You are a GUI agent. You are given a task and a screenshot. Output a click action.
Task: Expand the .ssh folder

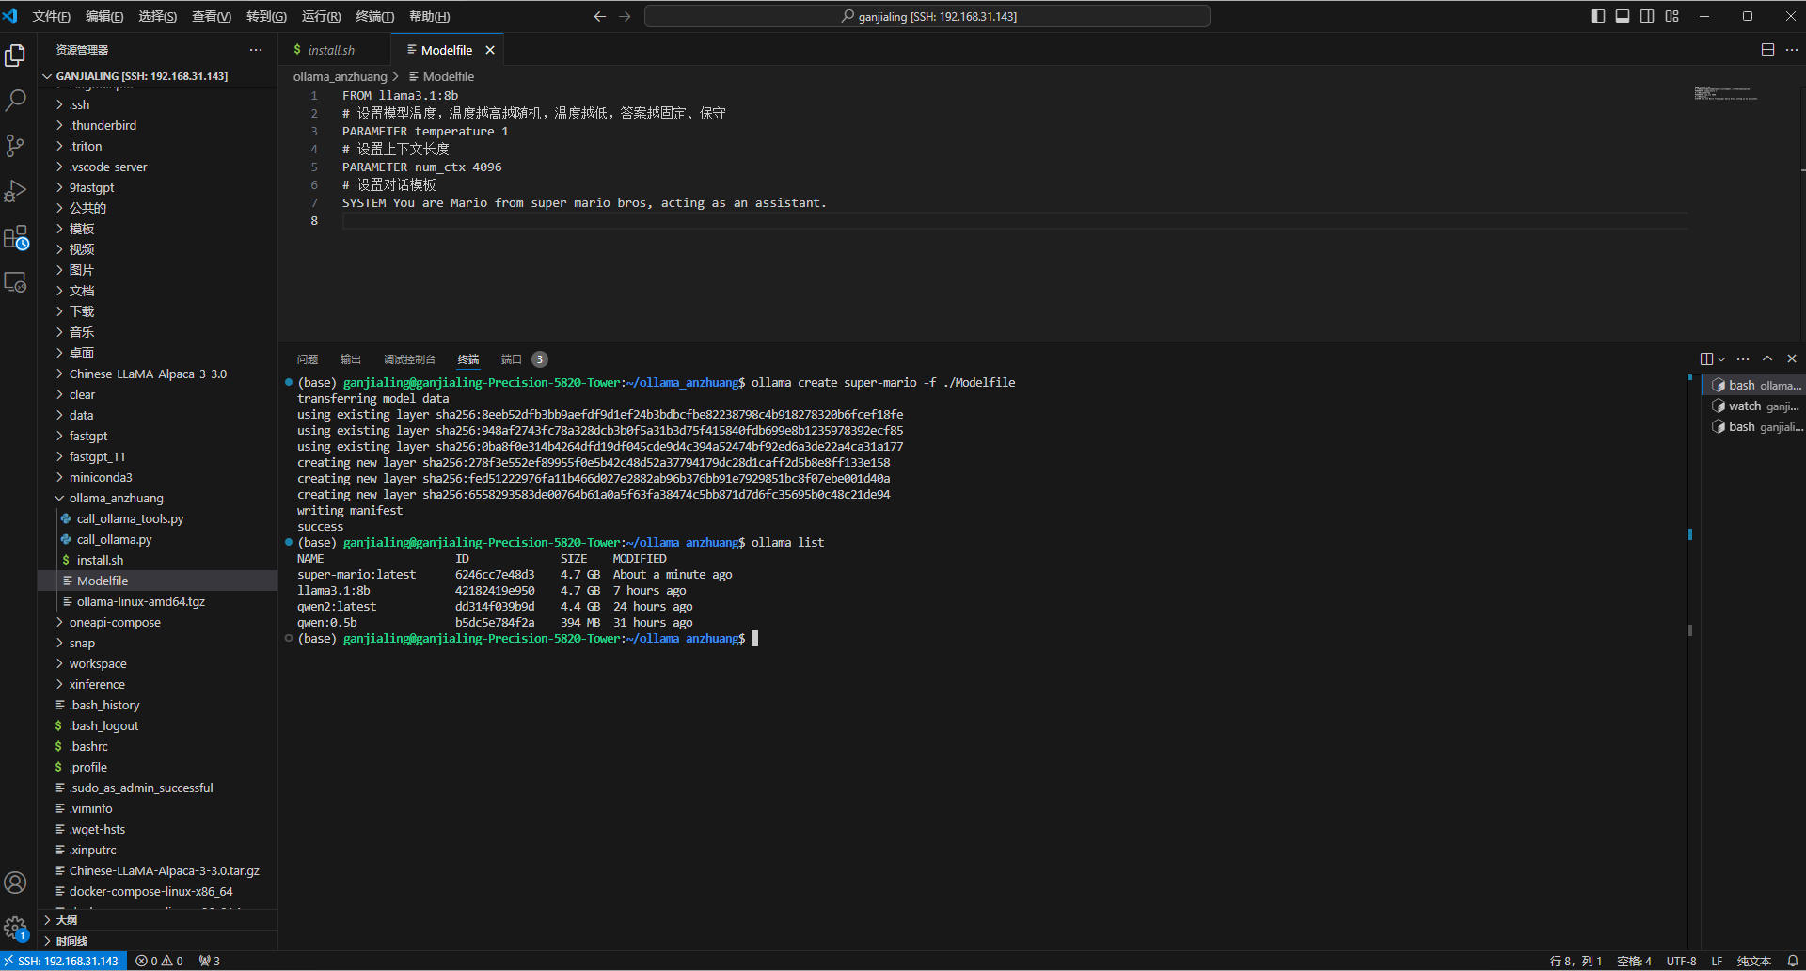pyautogui.click(x=157, y=104)
